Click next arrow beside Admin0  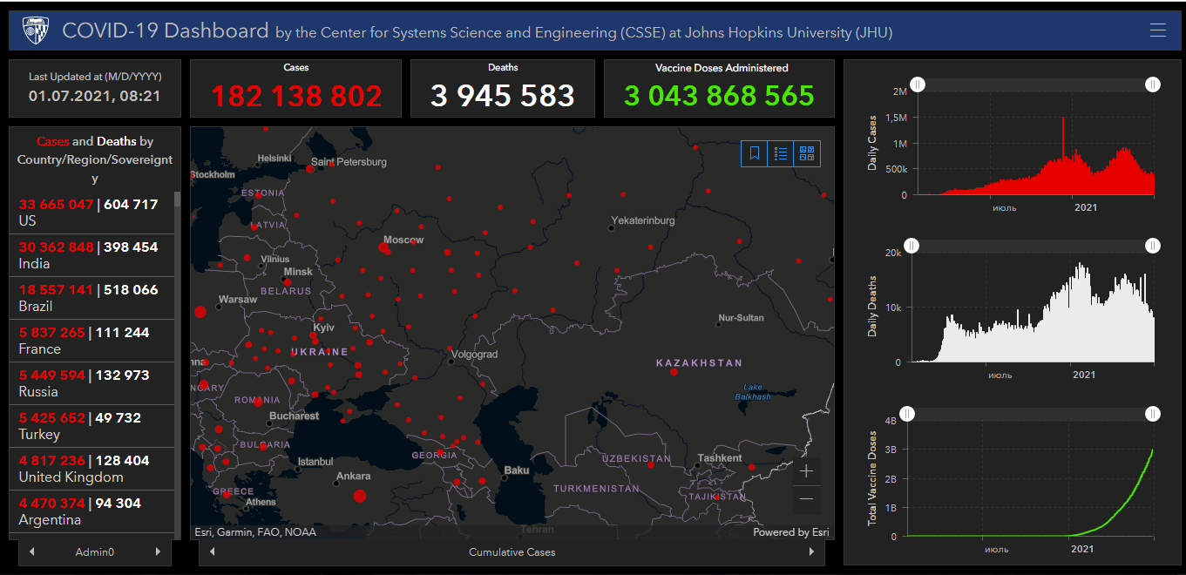coord(158,551)
